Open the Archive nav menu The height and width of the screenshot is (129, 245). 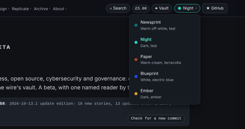(x=42, y=9)
